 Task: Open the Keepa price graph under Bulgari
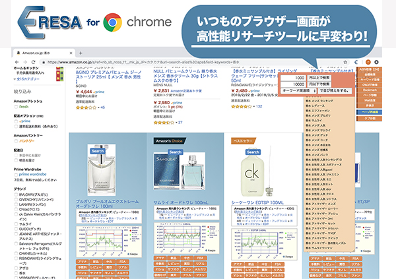point(109,241)
